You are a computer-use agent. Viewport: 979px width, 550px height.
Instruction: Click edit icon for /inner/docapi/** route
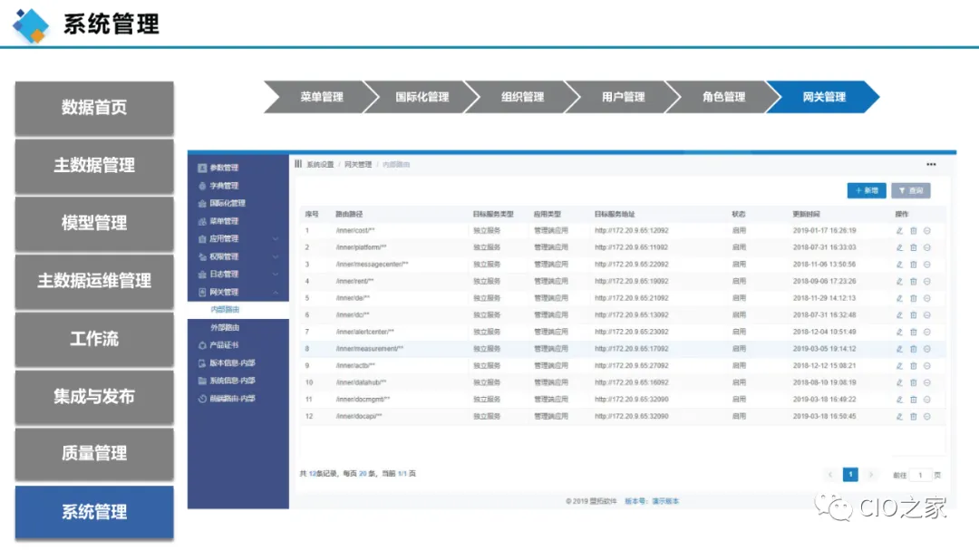899,416
